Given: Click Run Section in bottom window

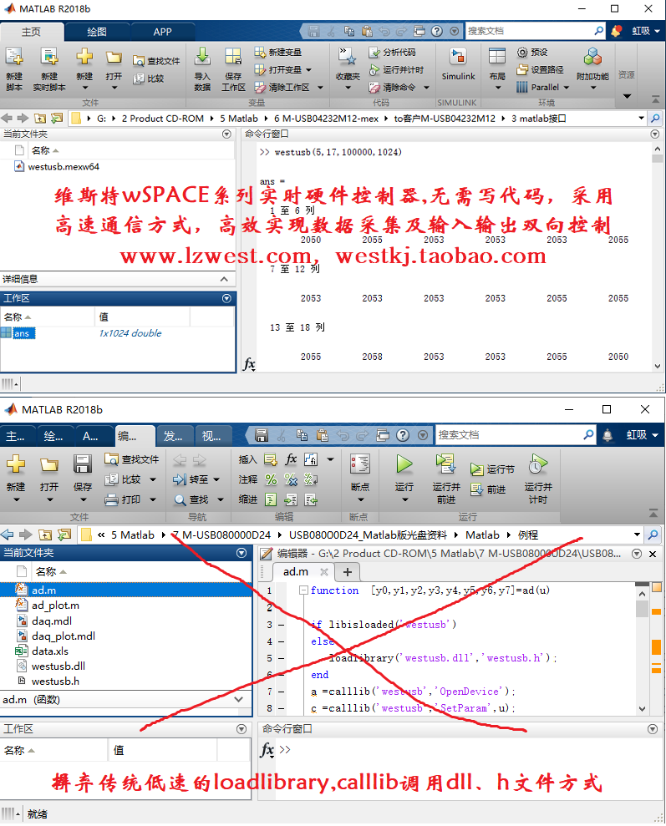Looking at the screenshot, I should click(492, 469).
